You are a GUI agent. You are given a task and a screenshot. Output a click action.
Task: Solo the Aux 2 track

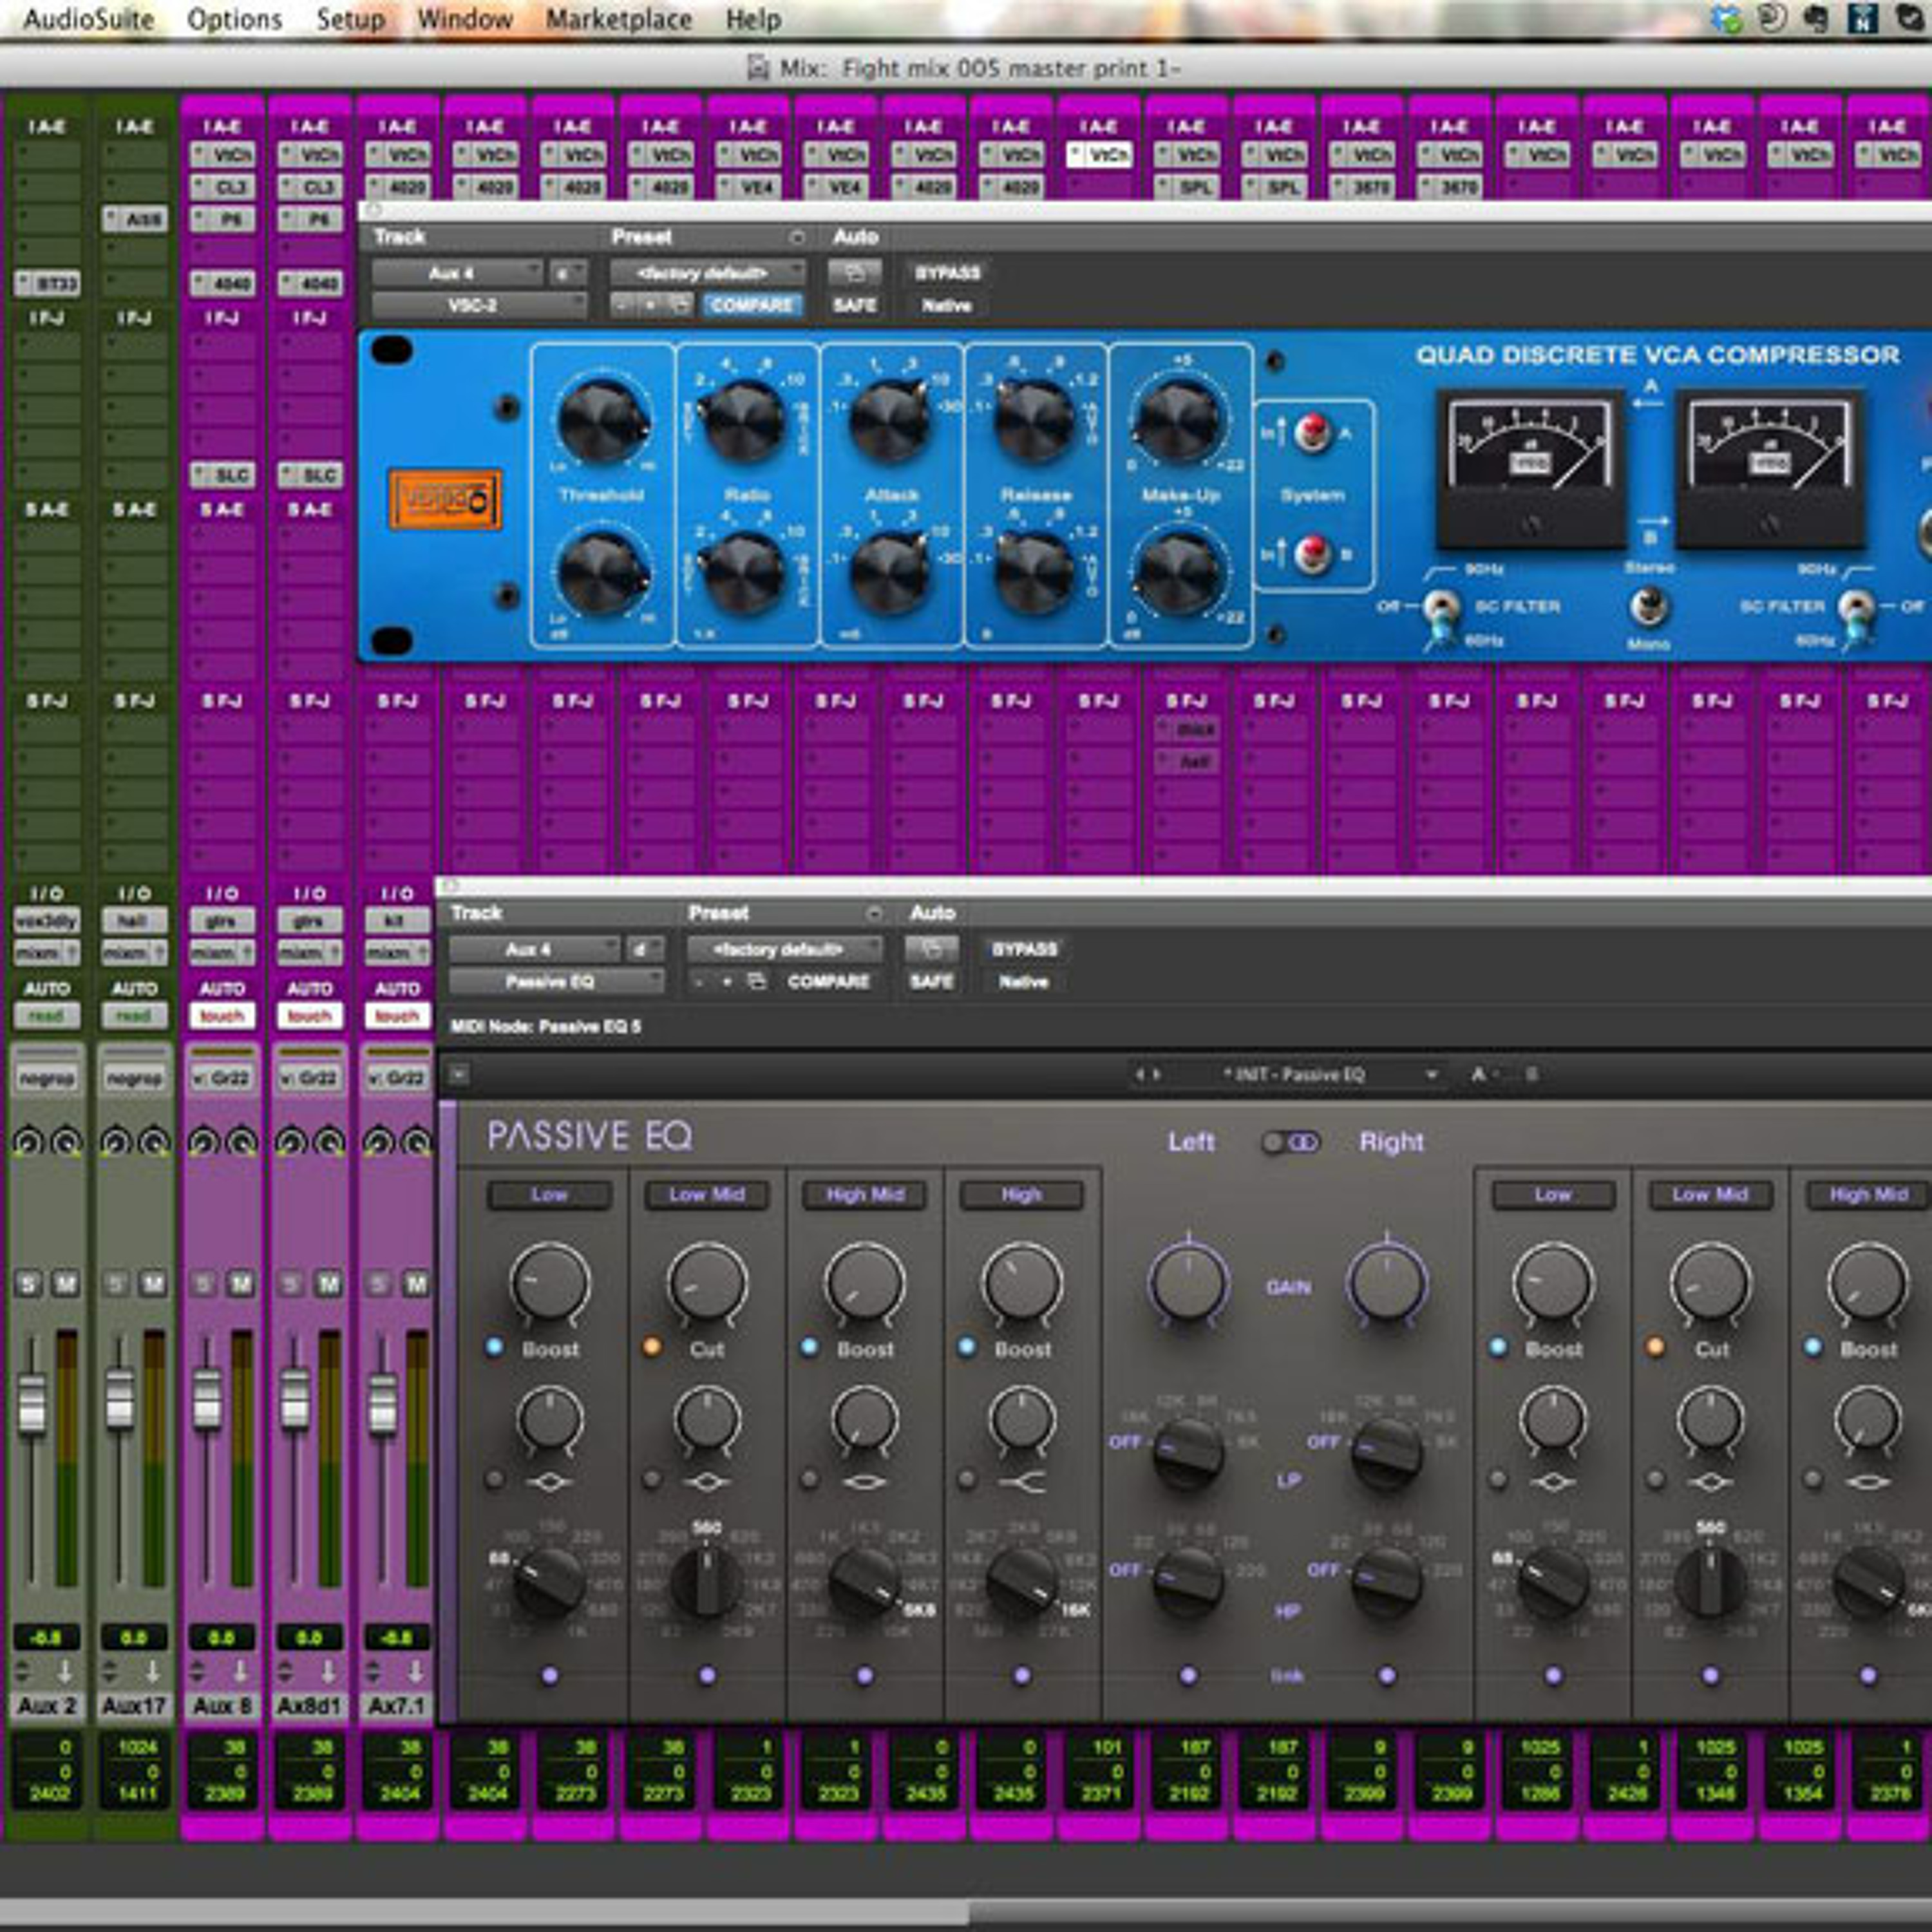coord(29,1283)
